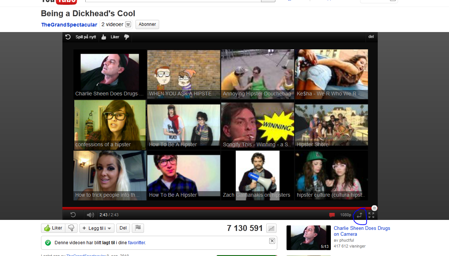449x256 pixels.
Task: Expand the '2 videoer' uploader videos list
Action: 116,24
